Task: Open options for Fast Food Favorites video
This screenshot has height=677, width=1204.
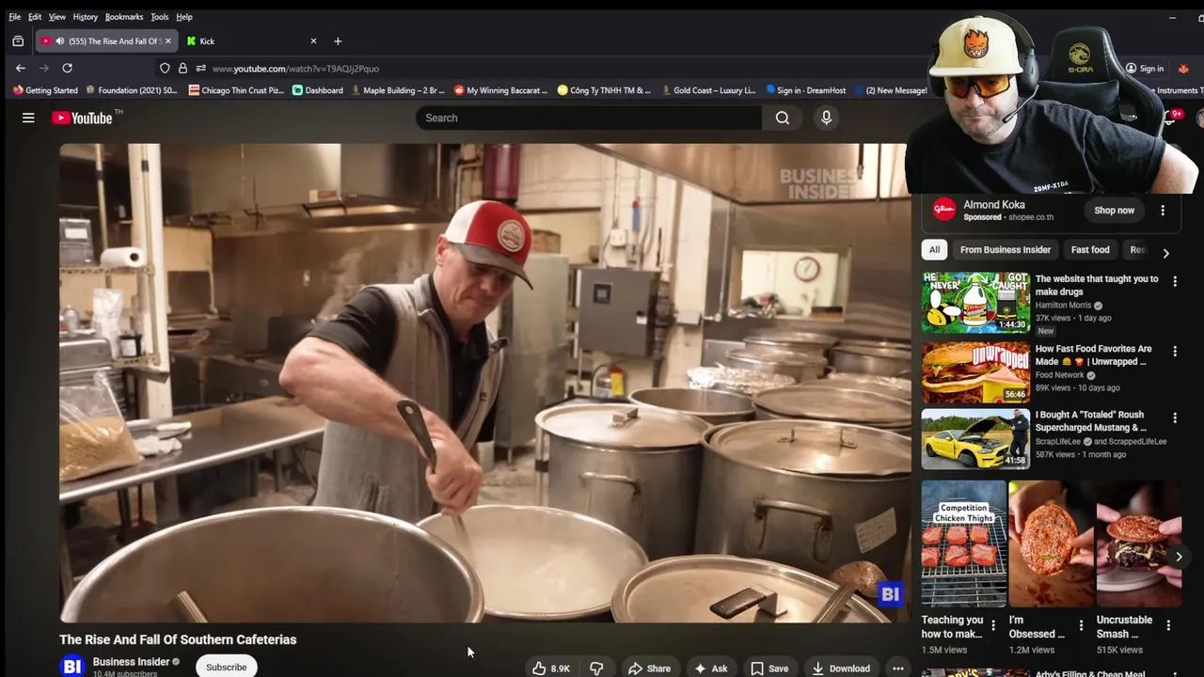Action: [x=1174, y=351]
